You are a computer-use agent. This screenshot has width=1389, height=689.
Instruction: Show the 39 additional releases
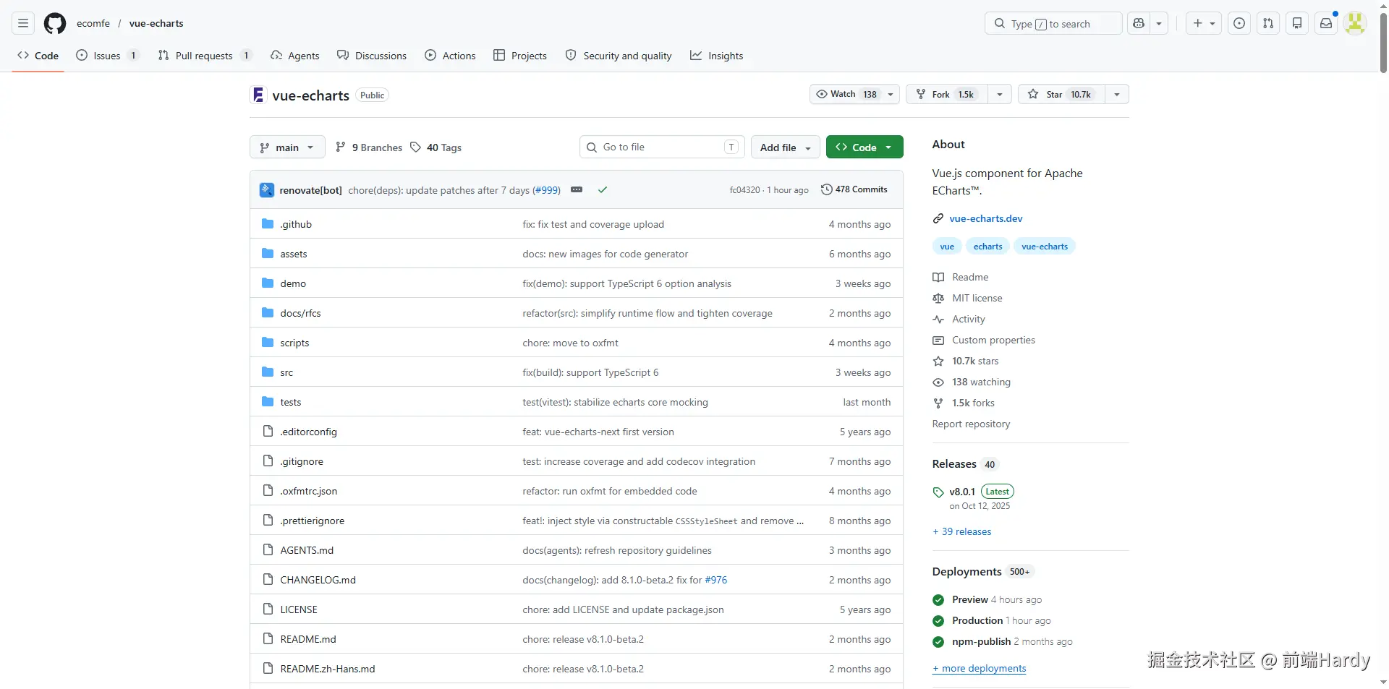click(x=961, y=531)
